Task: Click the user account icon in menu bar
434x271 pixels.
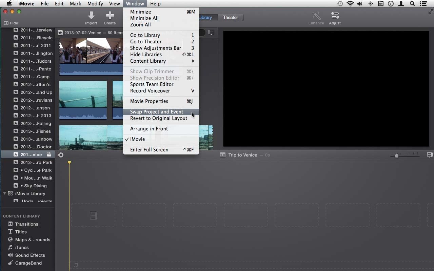Action: tap(401, 4)
